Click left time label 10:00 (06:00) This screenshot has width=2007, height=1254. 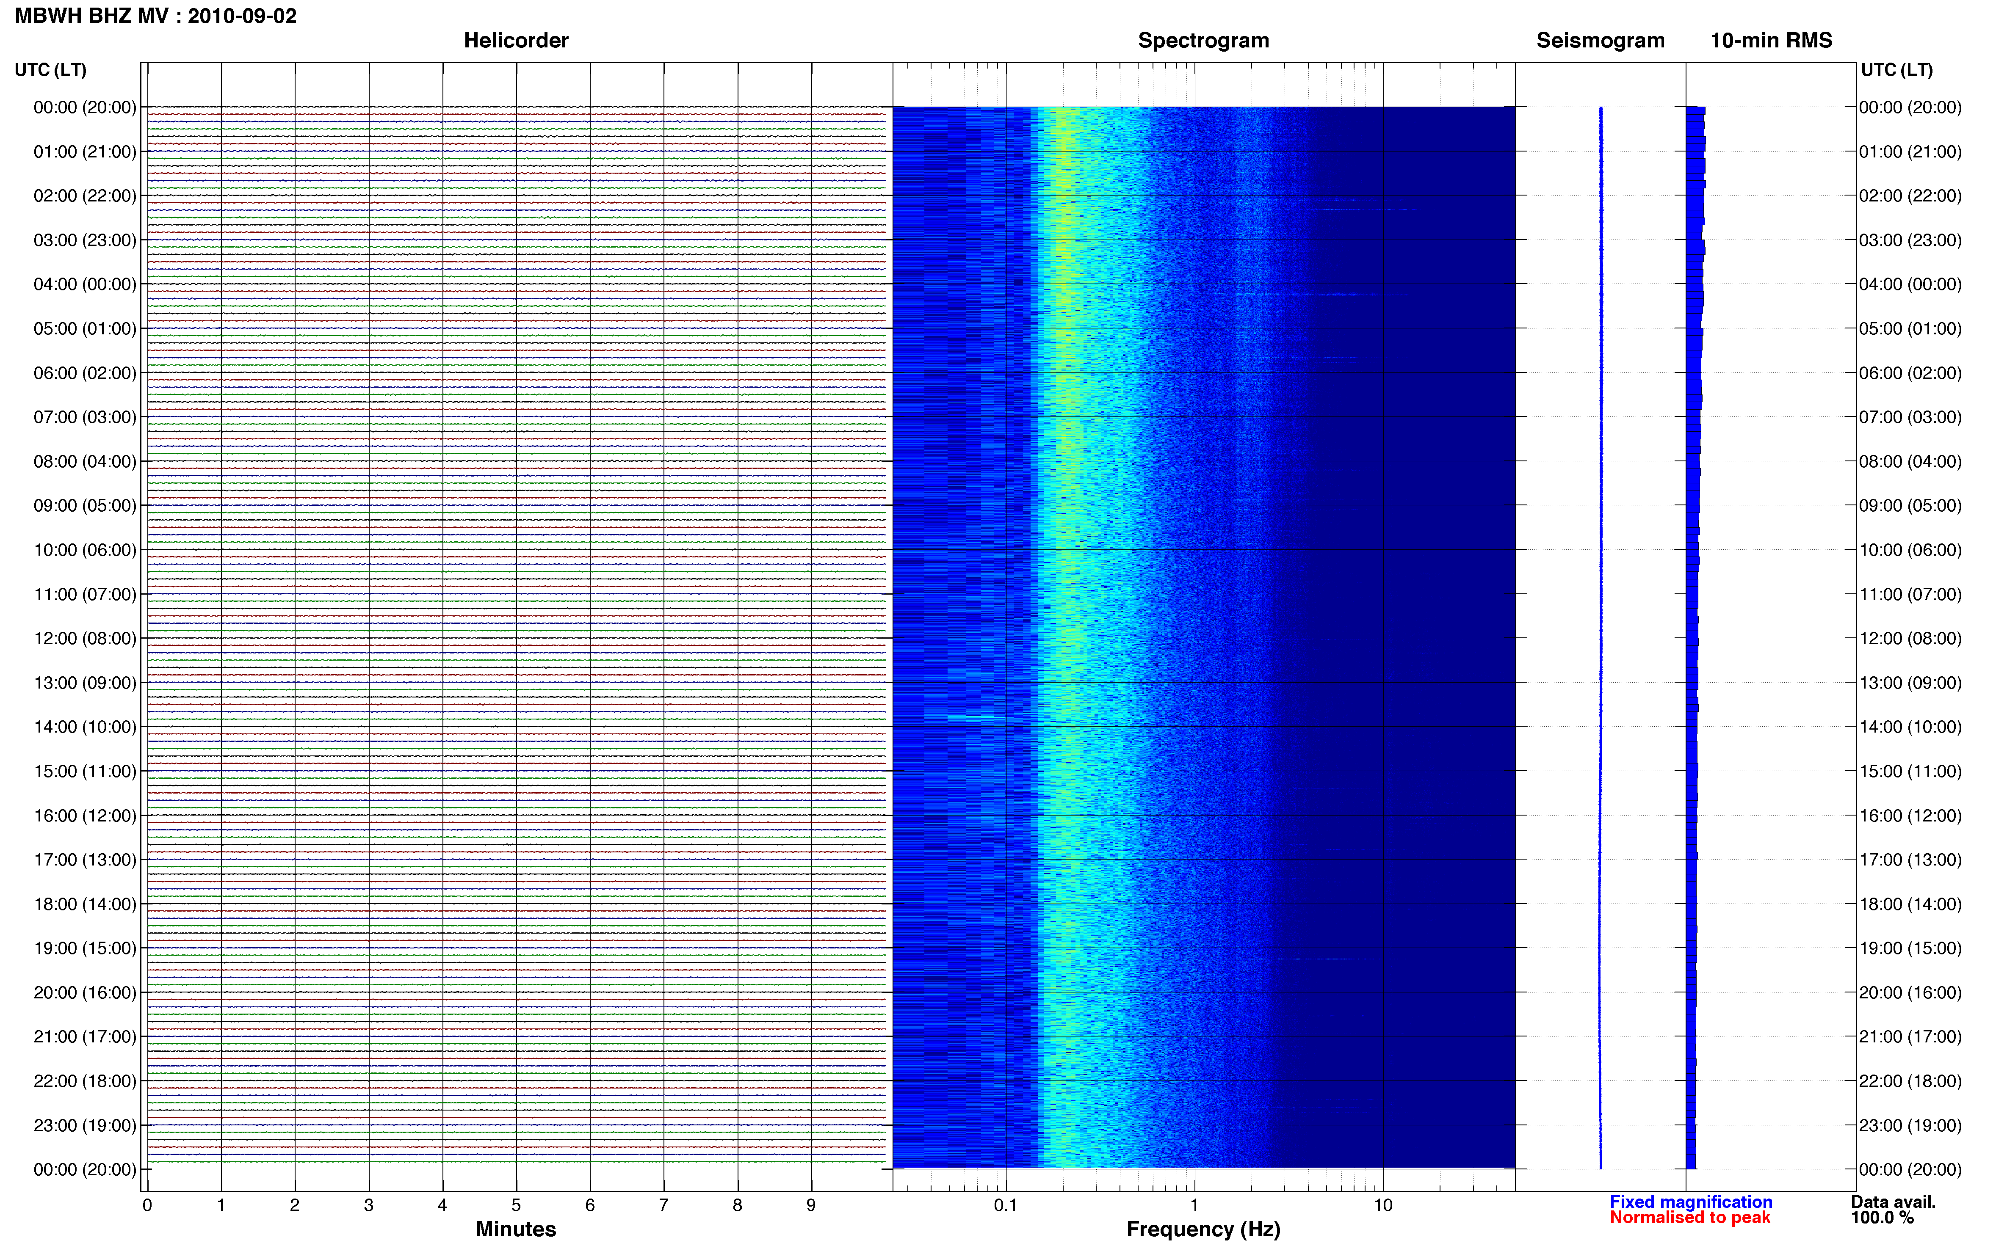85,550
